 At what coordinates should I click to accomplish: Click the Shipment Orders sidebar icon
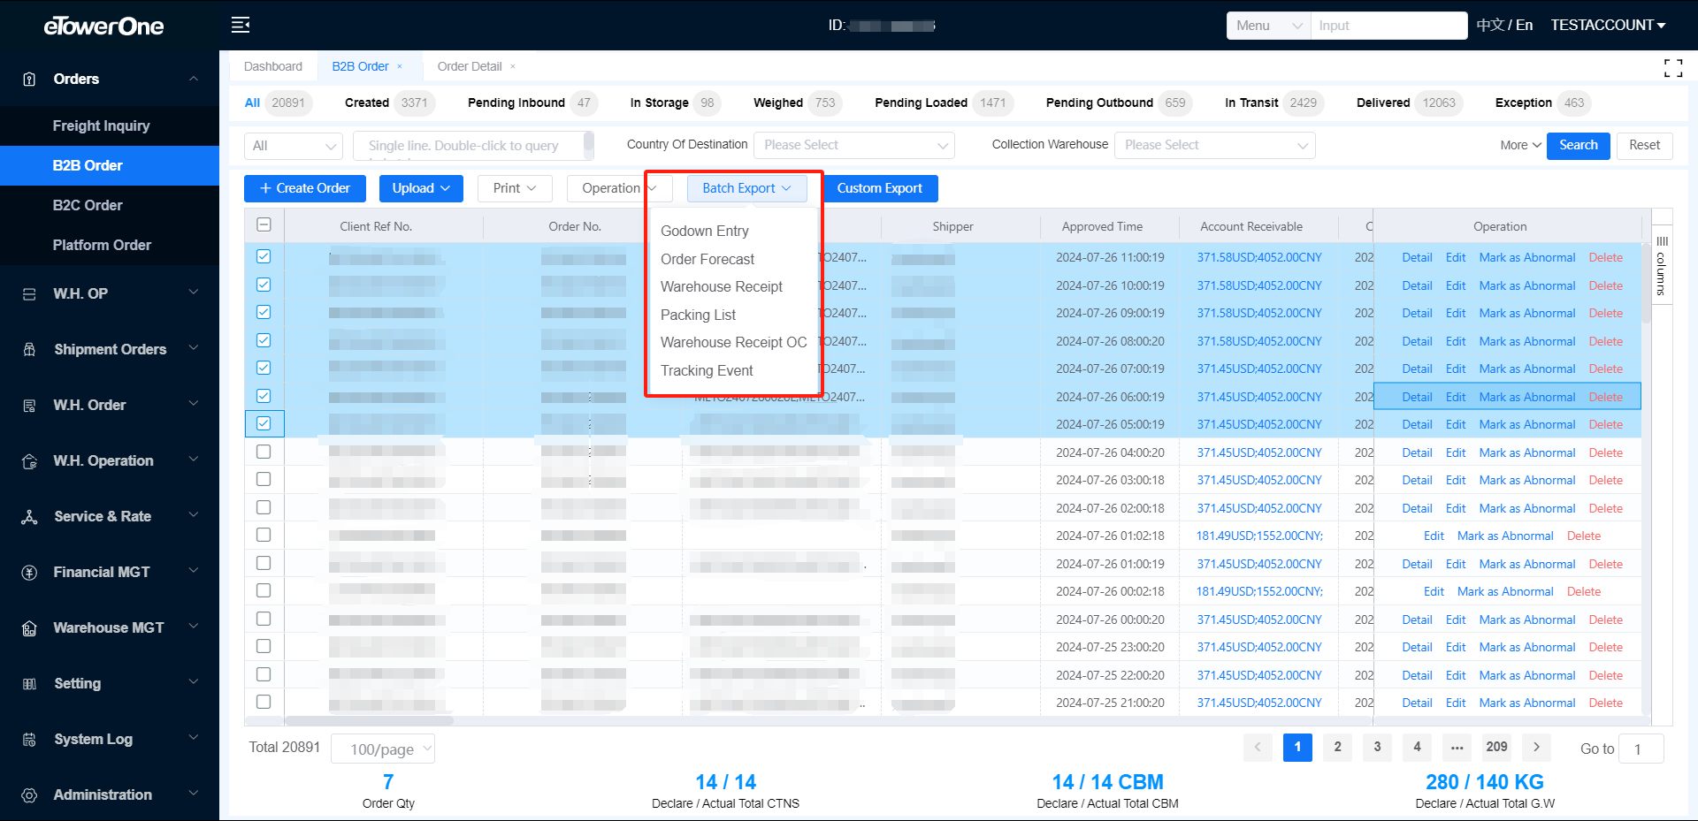click(29, 350)
